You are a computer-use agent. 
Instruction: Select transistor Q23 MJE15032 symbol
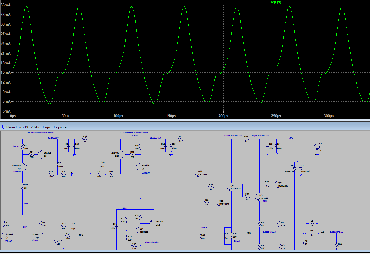[218, 202]
